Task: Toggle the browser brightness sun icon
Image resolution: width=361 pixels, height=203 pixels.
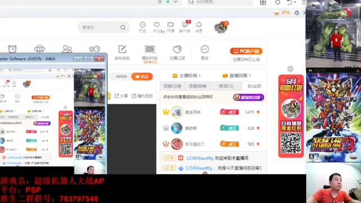Action: (x=278, y=2)
